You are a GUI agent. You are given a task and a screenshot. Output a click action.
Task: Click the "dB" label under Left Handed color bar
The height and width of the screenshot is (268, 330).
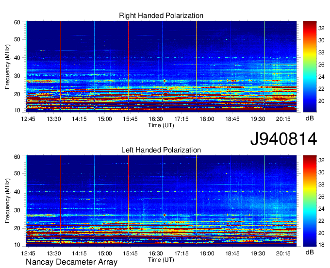pyautogui.click(x=310, y=252)
